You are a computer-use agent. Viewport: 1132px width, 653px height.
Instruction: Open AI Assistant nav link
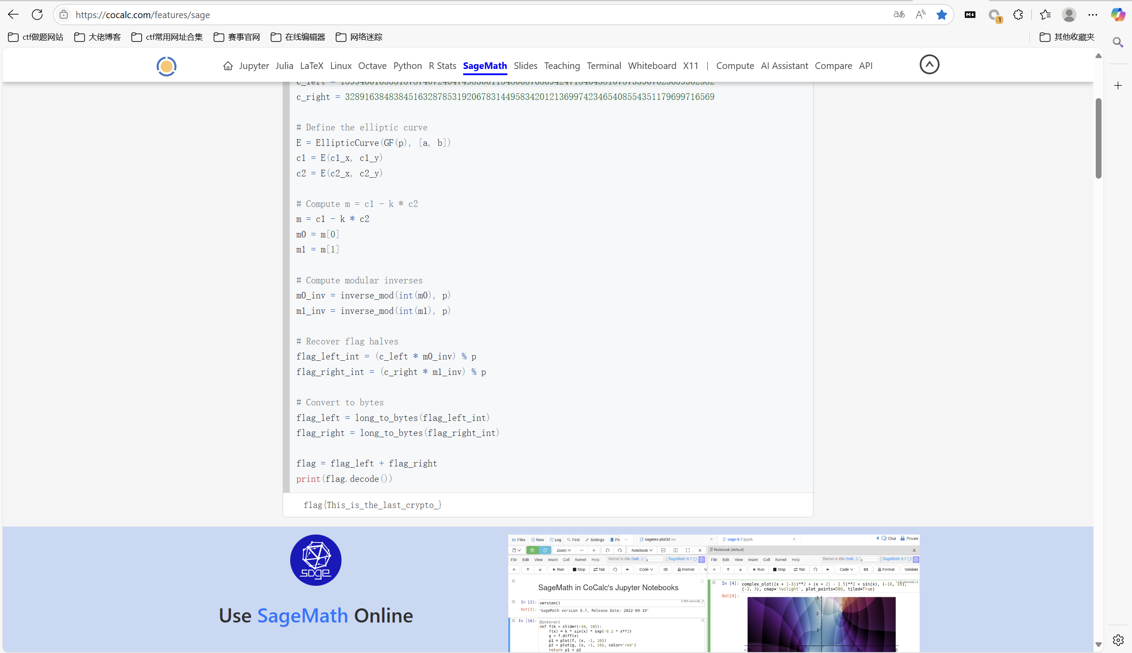(x=784, y=66)
